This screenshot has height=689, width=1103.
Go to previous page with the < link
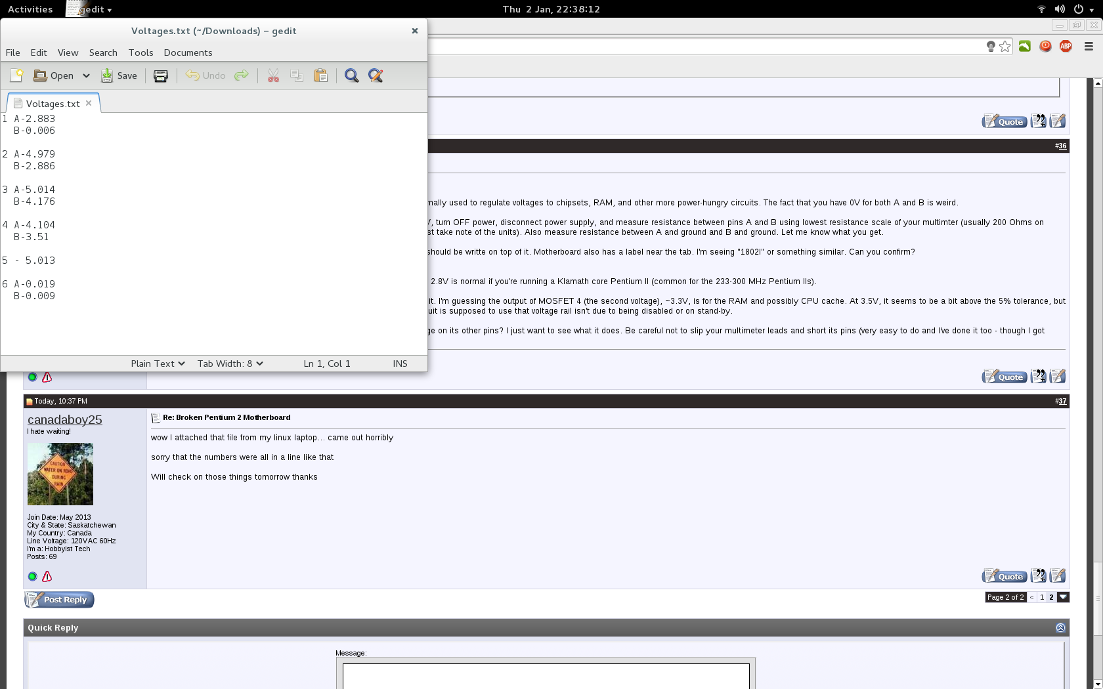click(x=1032, y=597)
